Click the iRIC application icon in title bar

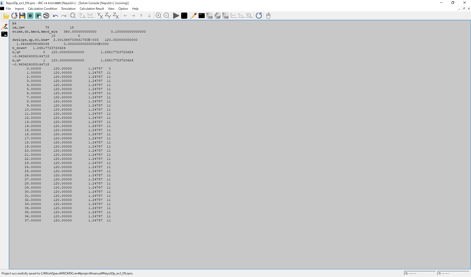point(3,3)
